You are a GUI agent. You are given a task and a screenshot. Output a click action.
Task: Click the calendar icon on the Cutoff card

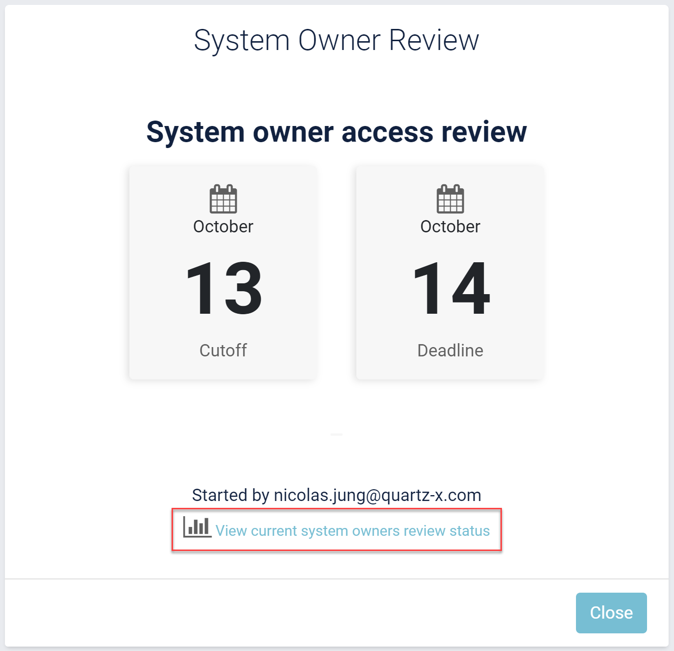pyautogui.click(x=223, y=199)
